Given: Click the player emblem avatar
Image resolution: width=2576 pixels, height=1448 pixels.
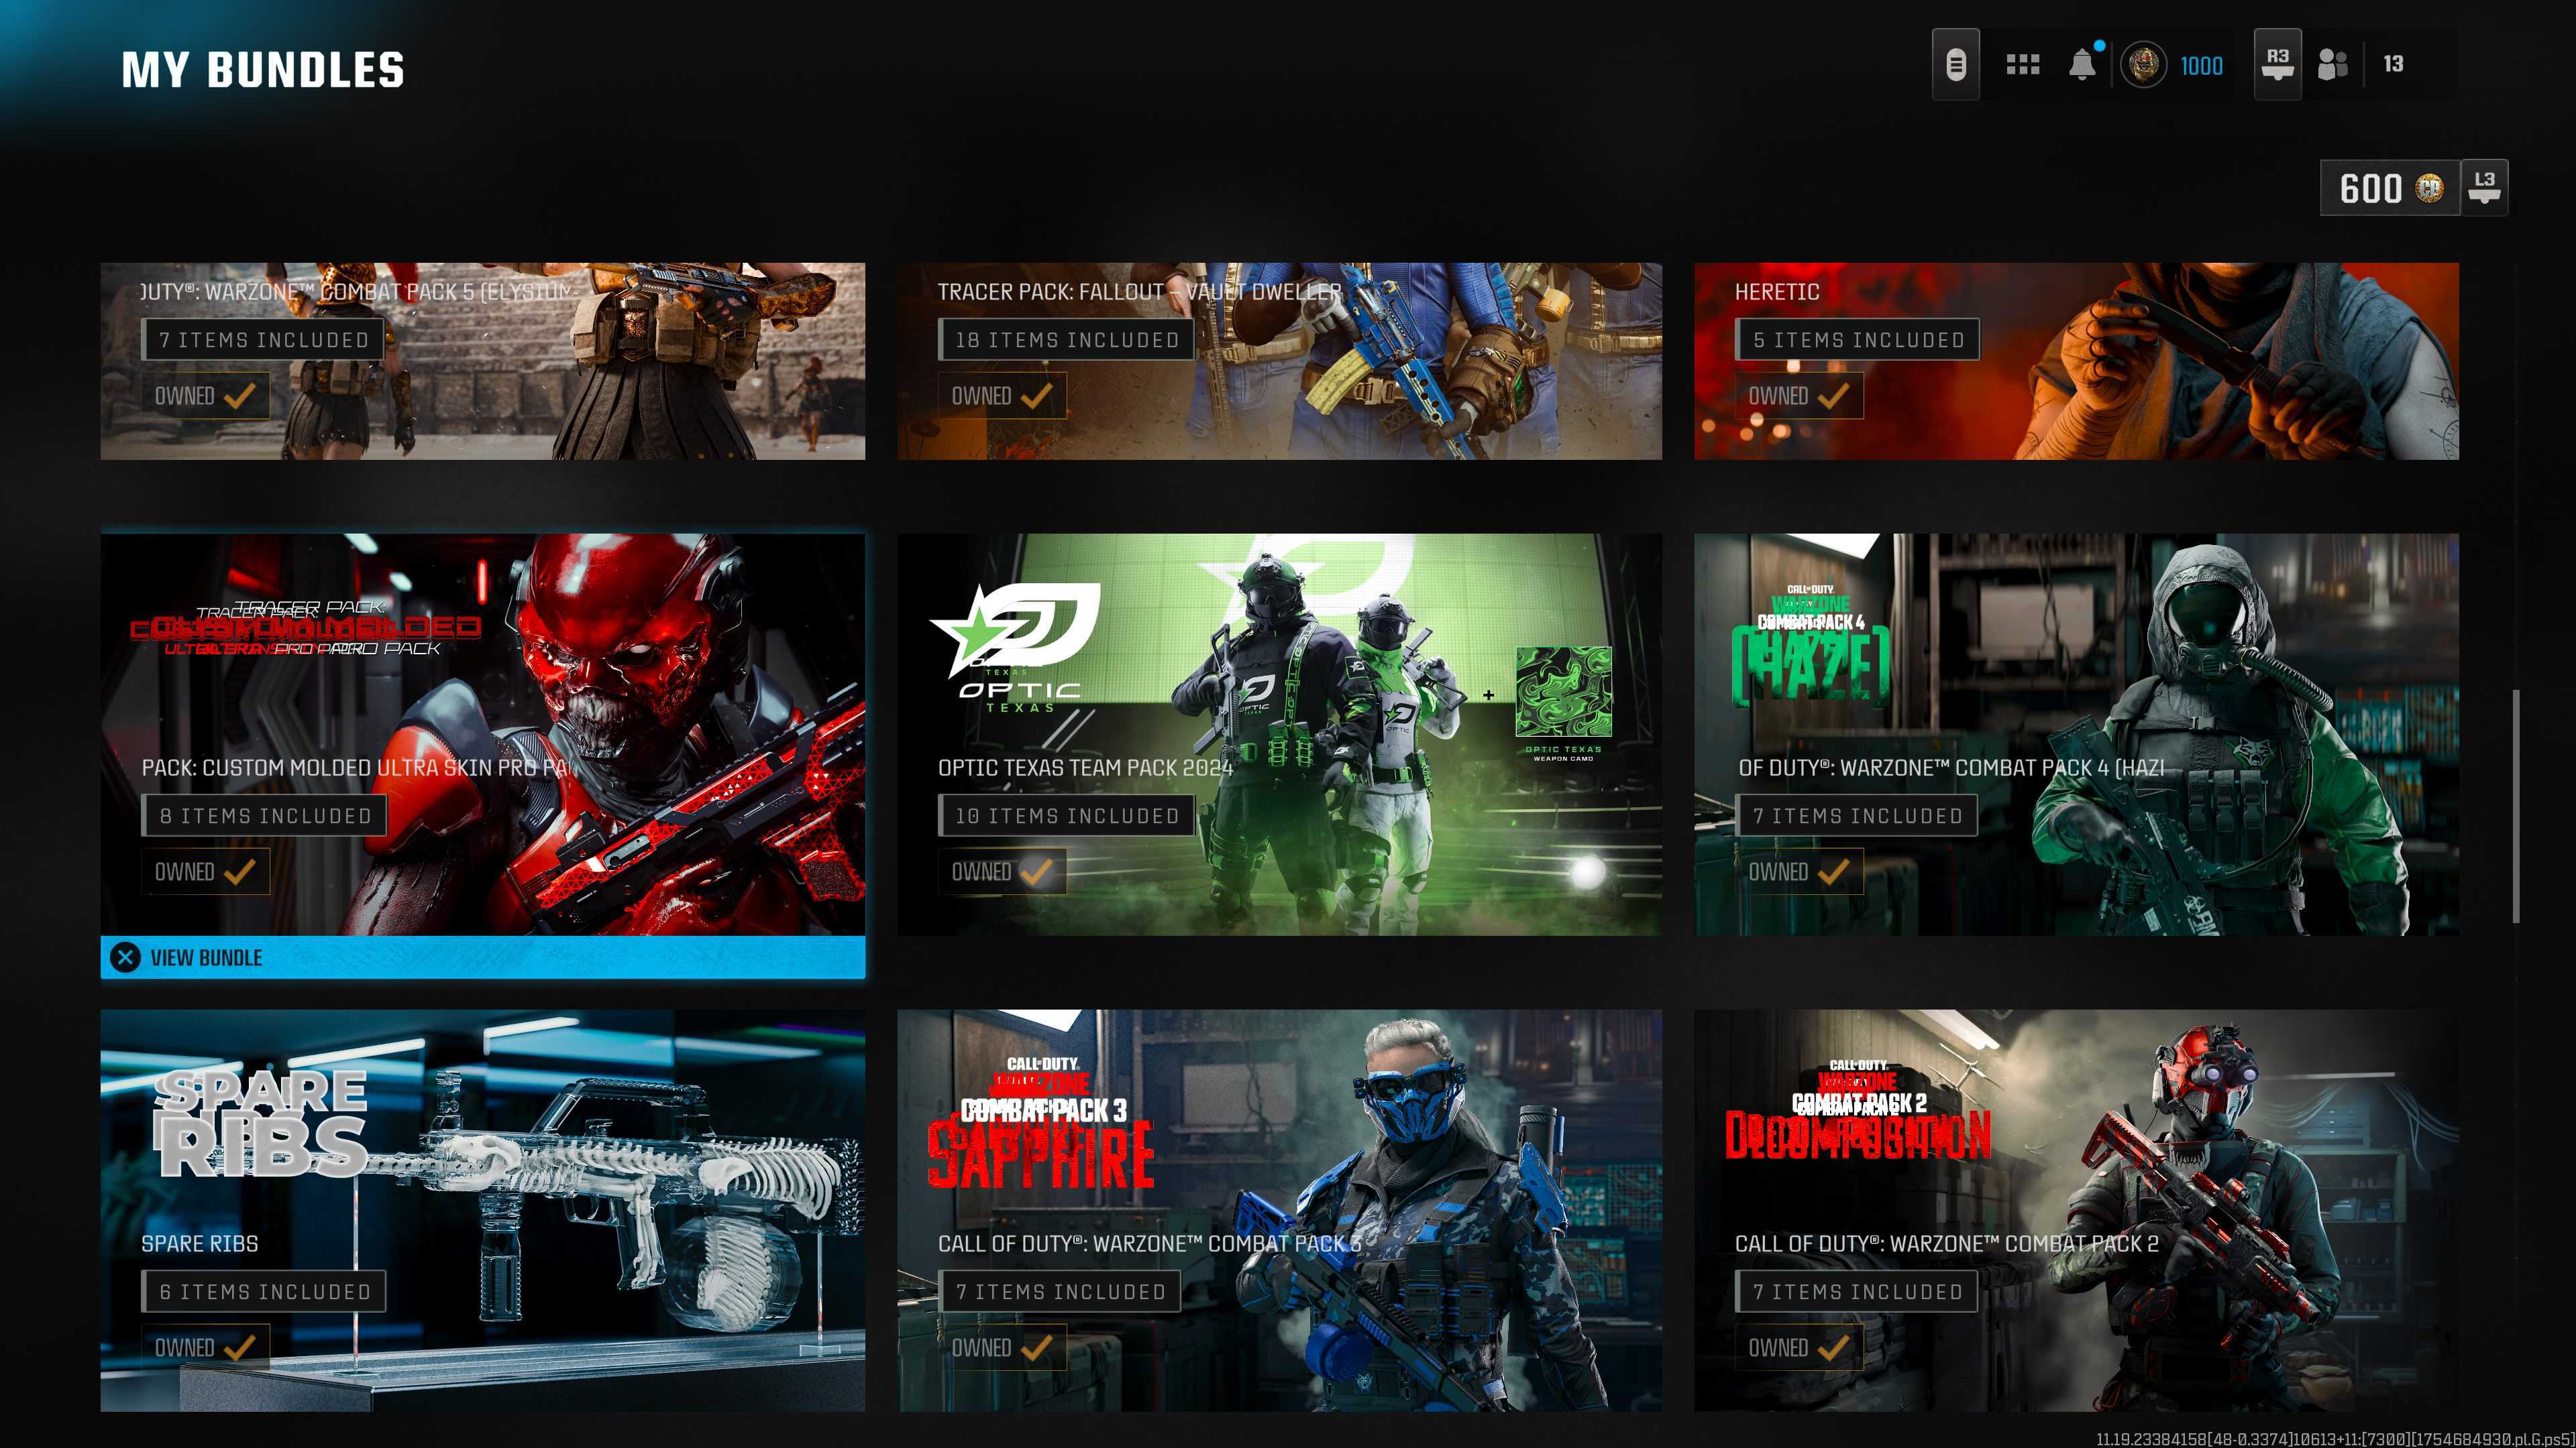Looking at the screenshot, I should pos(2143,65).
